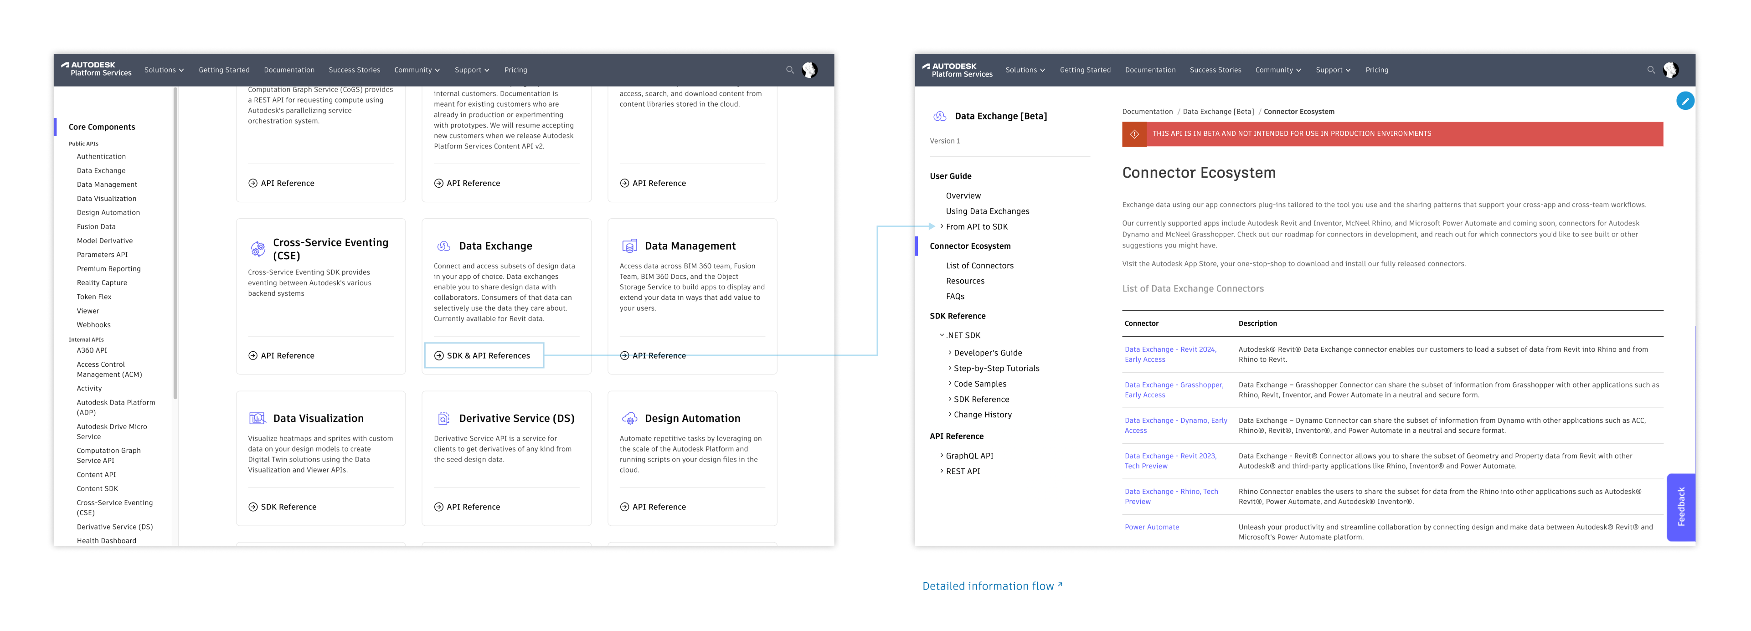
Task: Click the Data Exchange card icon
Action: tap(444, 246)
